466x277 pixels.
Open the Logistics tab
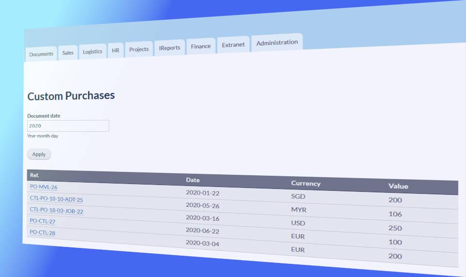[x=93, y=51]
